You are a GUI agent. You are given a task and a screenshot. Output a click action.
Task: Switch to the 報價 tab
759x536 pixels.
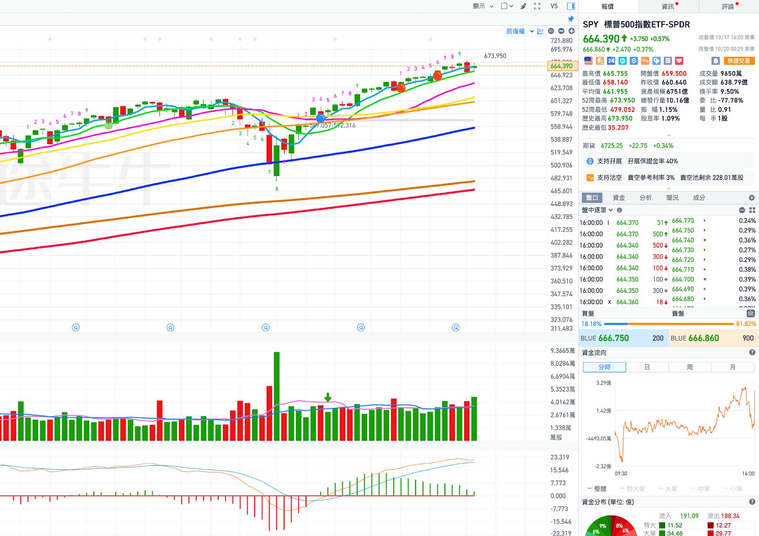(608, 7)
